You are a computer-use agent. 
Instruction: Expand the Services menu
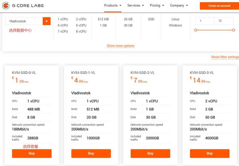136,5
